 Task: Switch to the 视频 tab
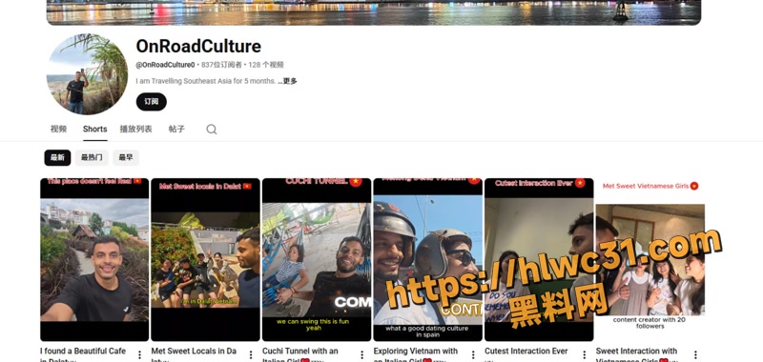tap(58, 129)
